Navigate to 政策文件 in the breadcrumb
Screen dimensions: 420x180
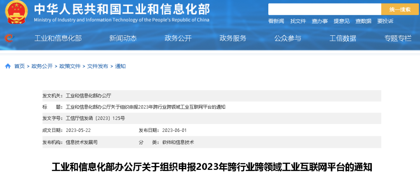(70, 66)
